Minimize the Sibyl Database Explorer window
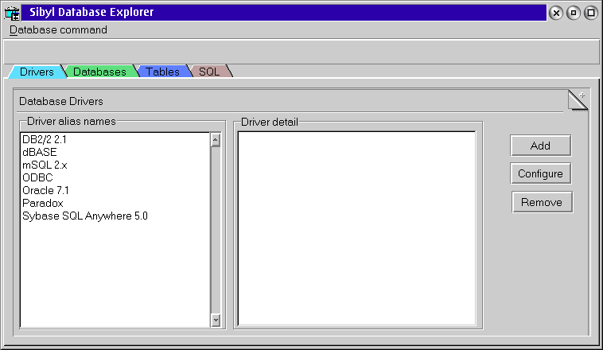 (574, 13)
